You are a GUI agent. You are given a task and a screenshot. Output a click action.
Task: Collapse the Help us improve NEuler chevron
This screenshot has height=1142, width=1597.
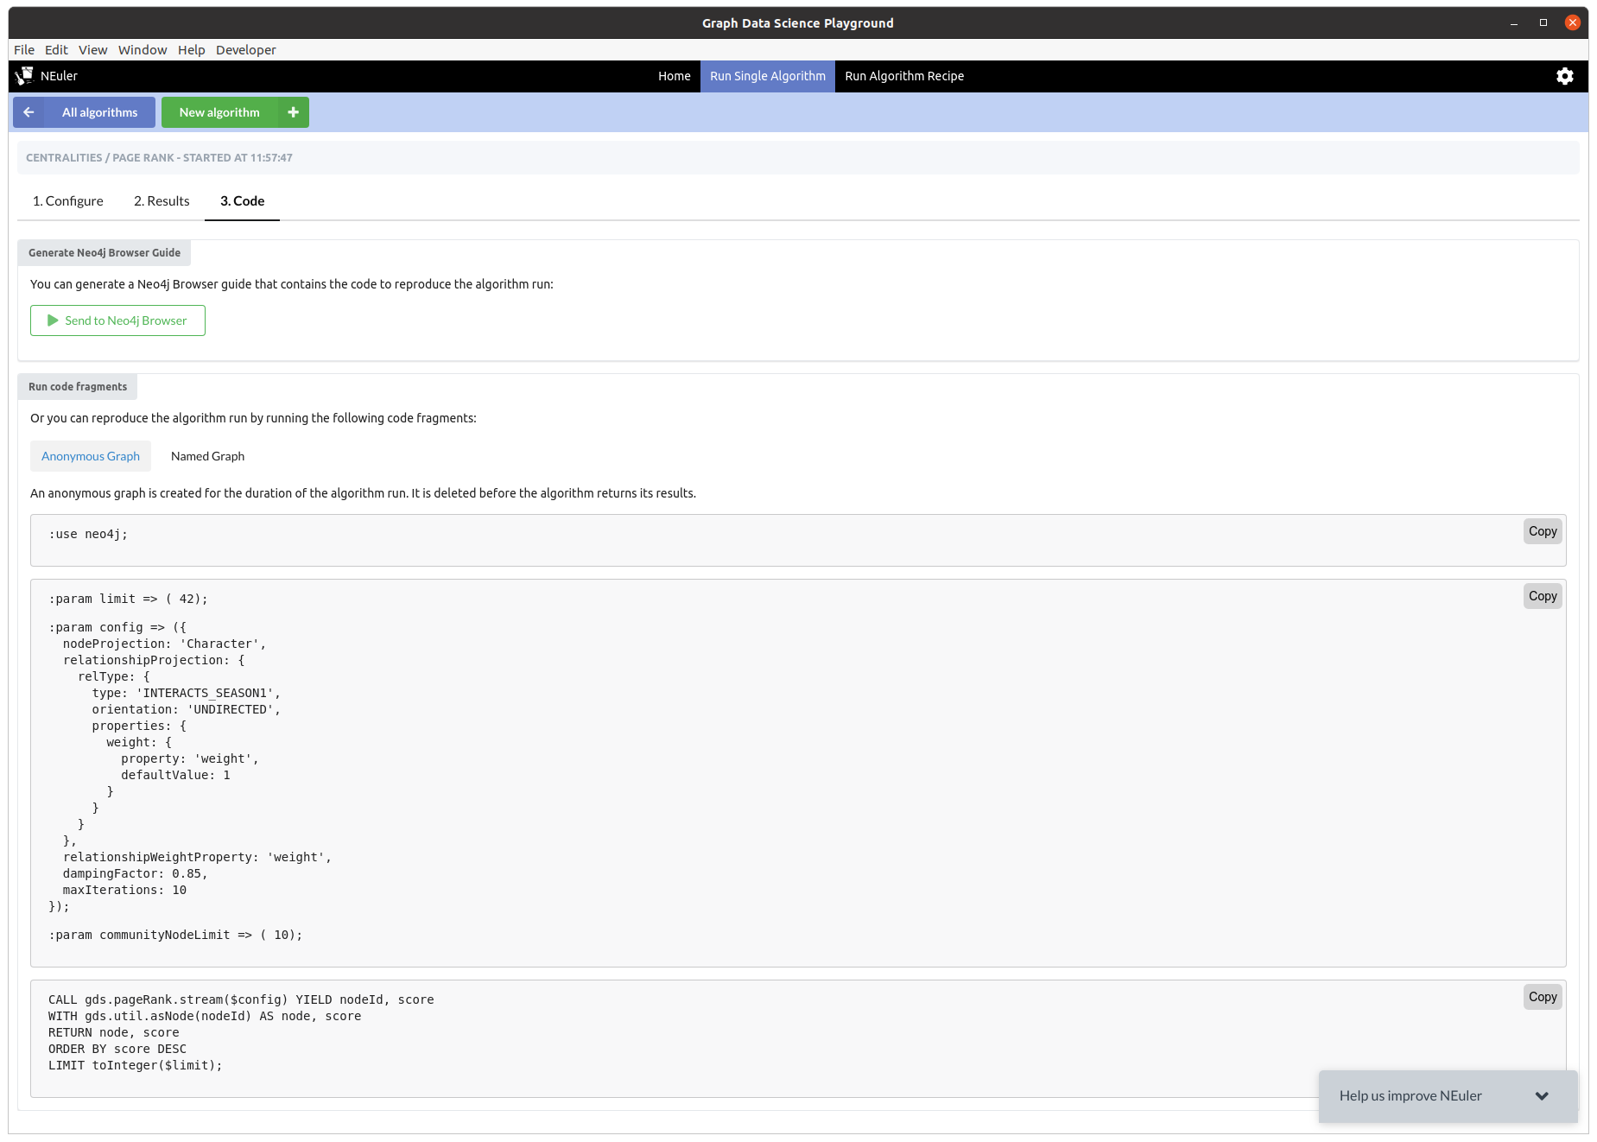coord(1542,1096)
